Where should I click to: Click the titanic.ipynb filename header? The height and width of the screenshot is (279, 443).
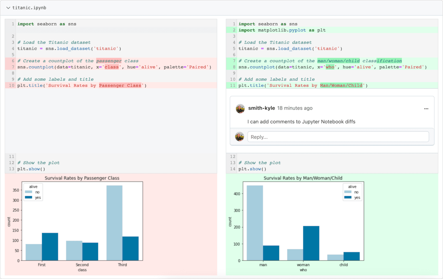click(x=29, y=8)
